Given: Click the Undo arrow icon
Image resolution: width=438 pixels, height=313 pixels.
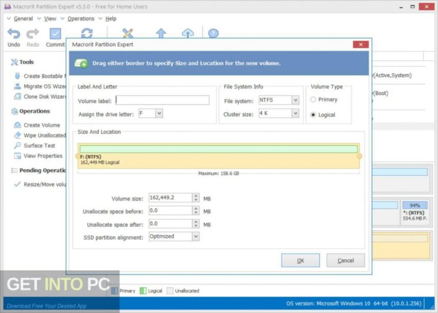Looking at the screenshot, I should click(x=14, y=33).
